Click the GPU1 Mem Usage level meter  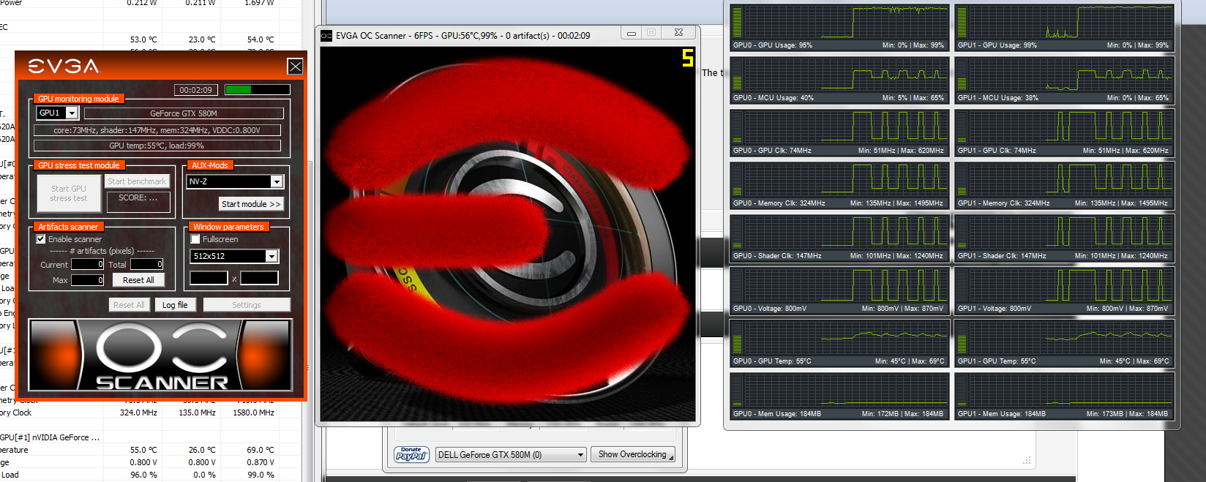962,391
